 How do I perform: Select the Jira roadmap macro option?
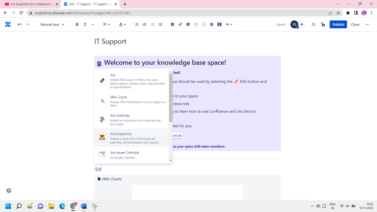(132, 119)
